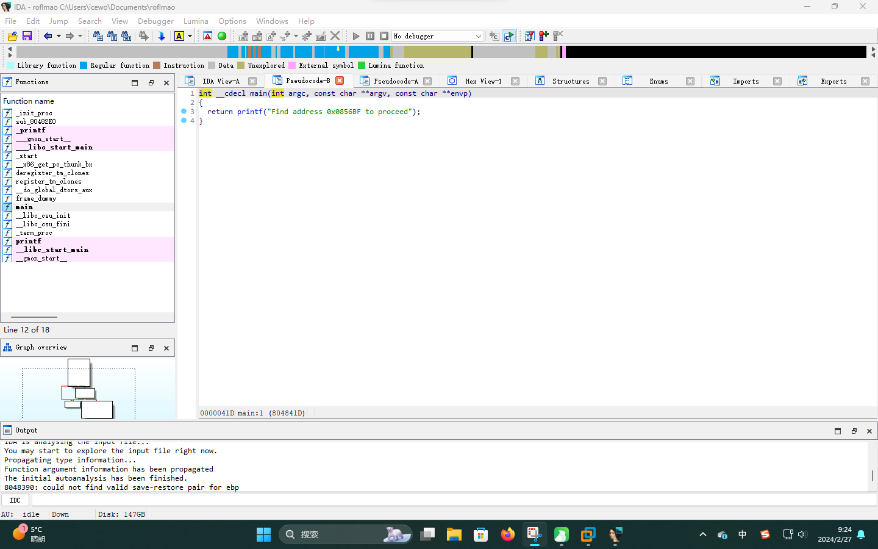This screenshot has width=878, height=549.
Task: Click the IDC command input field
Action: coord(454,500)
